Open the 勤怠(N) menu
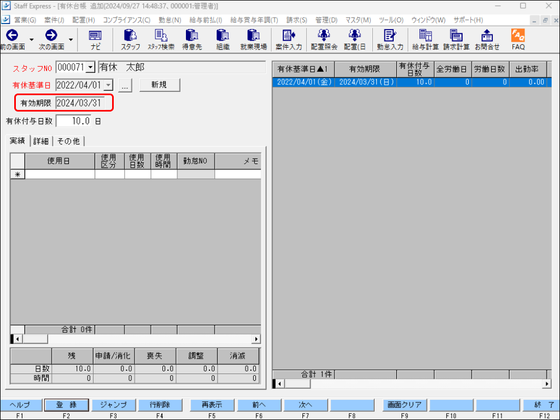Screen dimensions: 560x420 click(170, 20)
